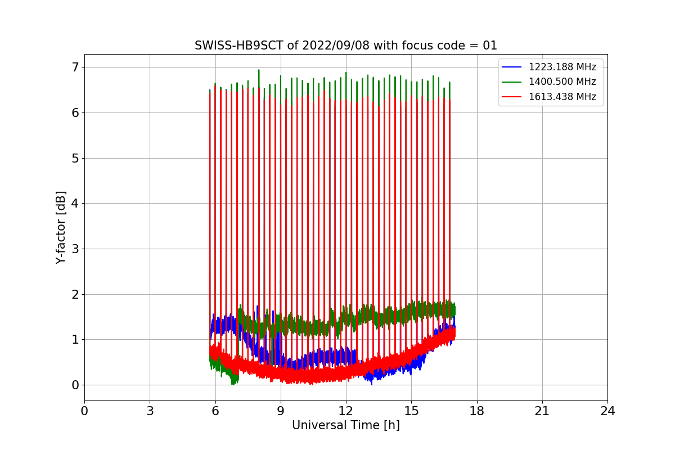This screenshot has height=450, width=675.
Task: Click x-axis tick label 9
Action: pyautogui.click(x=281, y=411)
